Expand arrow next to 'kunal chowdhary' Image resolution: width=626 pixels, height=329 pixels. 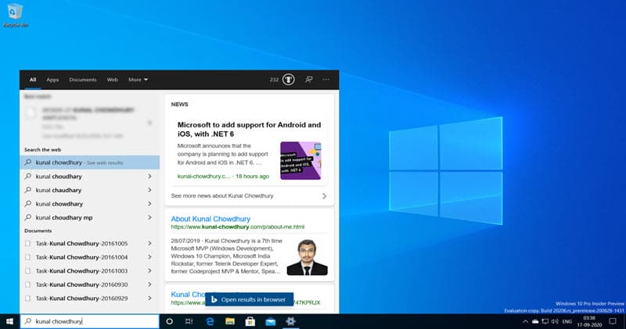click(x=149, y=204)
